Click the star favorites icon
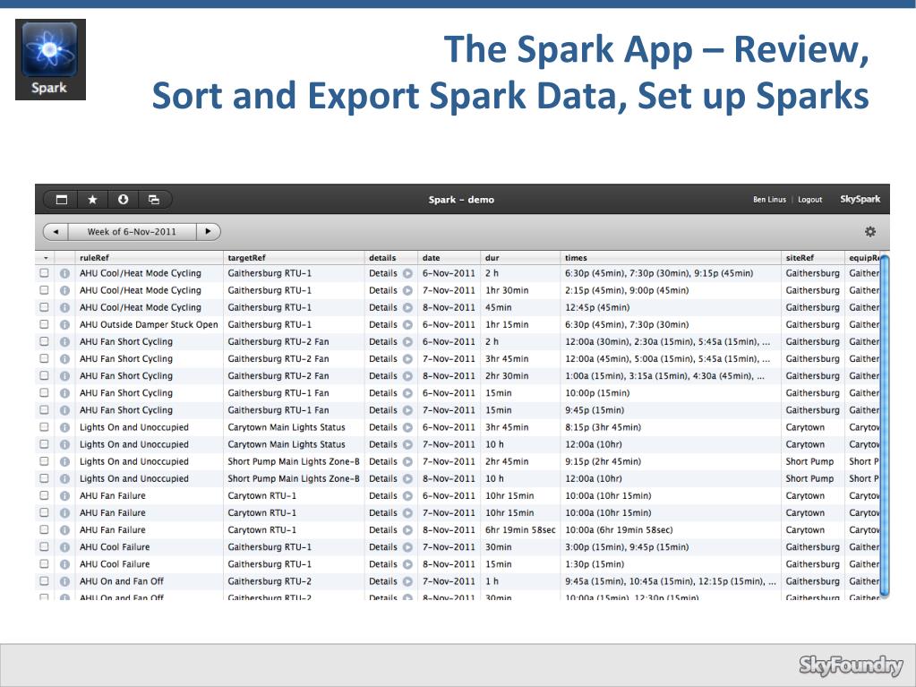Image resolution: width=916 pixels, height=687 pixels. coord(92,200)
